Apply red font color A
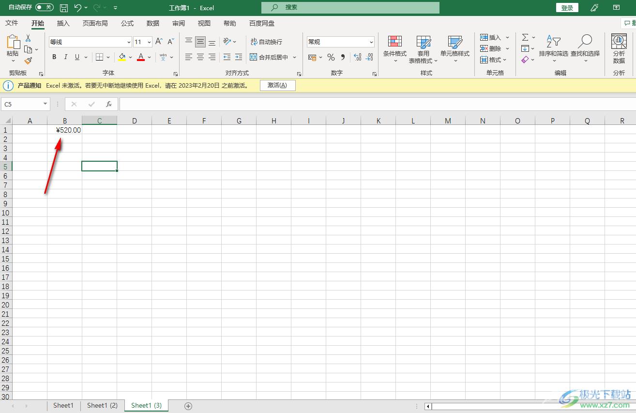This screenshot has height=413, width=636. (x=141, y=57)
